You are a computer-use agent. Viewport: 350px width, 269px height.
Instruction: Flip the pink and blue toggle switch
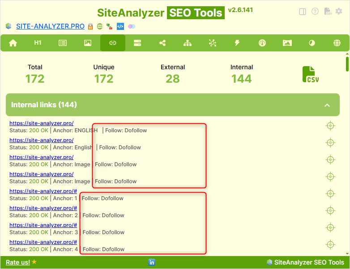(132, 26)
